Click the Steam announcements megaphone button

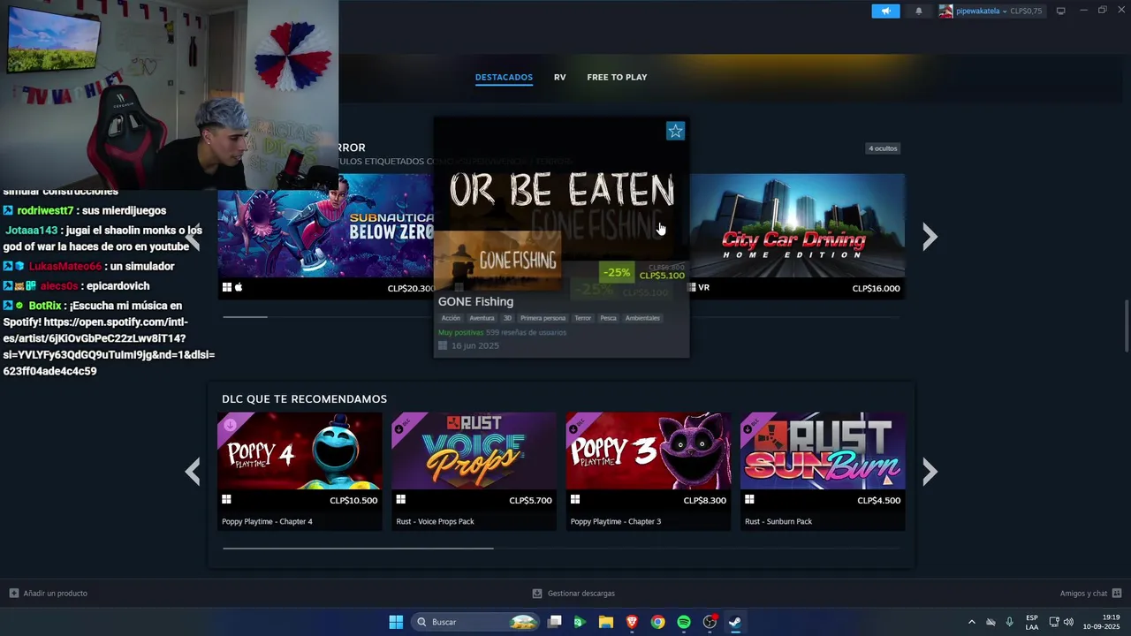(885, 11)
